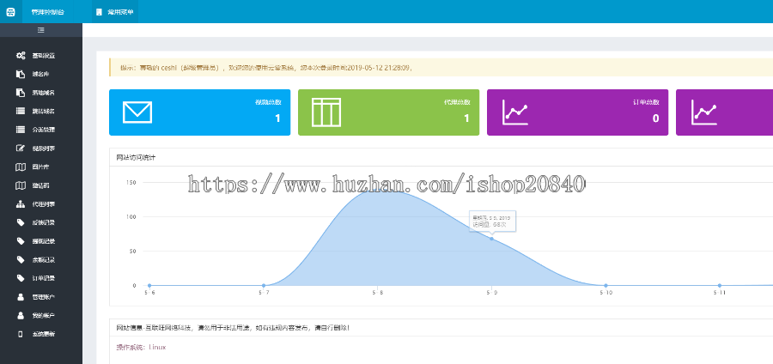This screenshot has width=773, height=364.
Task: Select the 5-7 data point on the chart
Action: [264, 286]
